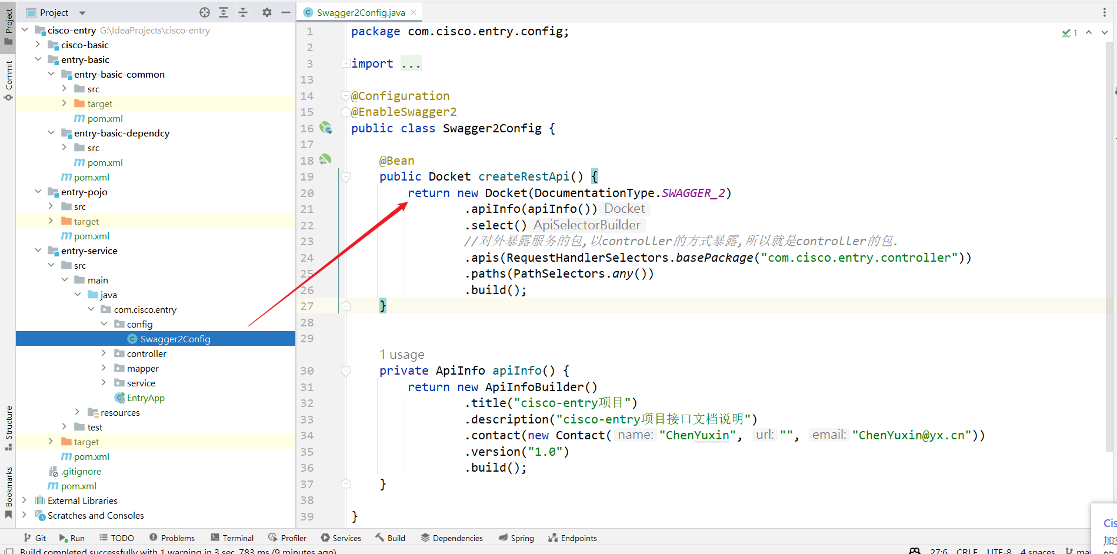Image resolution: width=1117 pixels, height=554 pixels.
Task: Click line number 24 in the gutter
Action: click(x=307, y=258)
